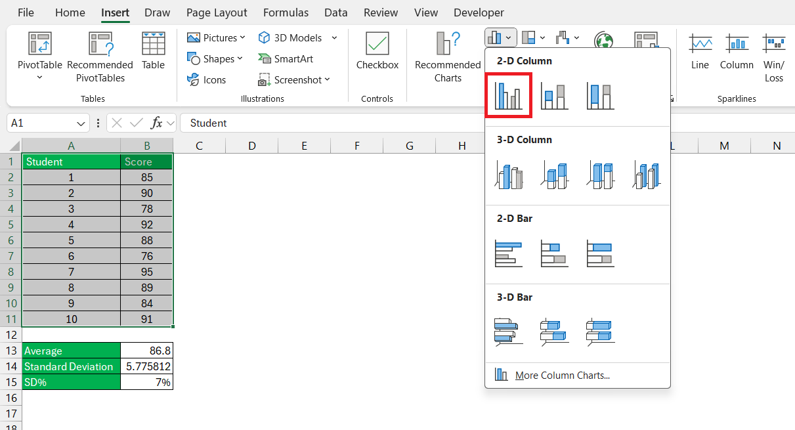Expand the formula bar function dropdown

click(x=171, y=123)
